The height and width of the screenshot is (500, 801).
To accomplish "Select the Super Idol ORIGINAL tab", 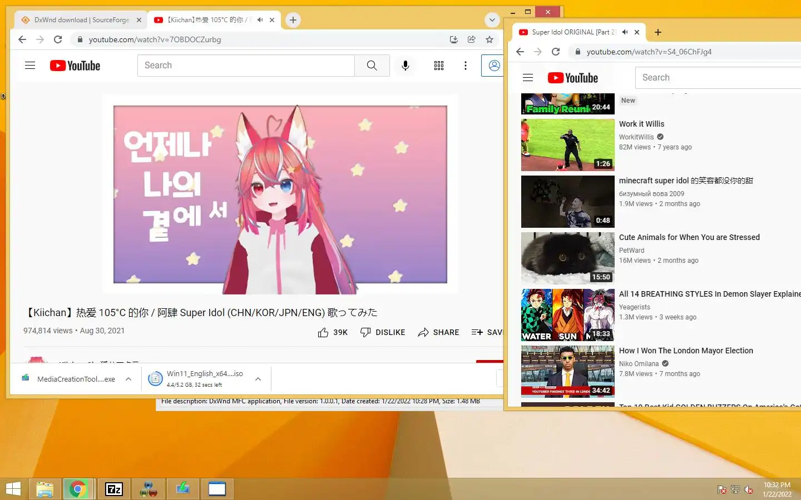I will tap(578, 32).
